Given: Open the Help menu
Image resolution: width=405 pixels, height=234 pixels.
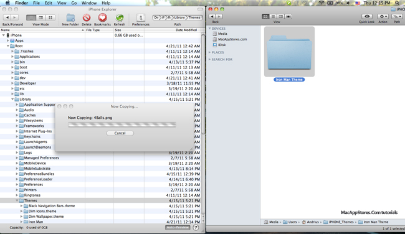Looking at the screenshot, I should click(106, 3).
